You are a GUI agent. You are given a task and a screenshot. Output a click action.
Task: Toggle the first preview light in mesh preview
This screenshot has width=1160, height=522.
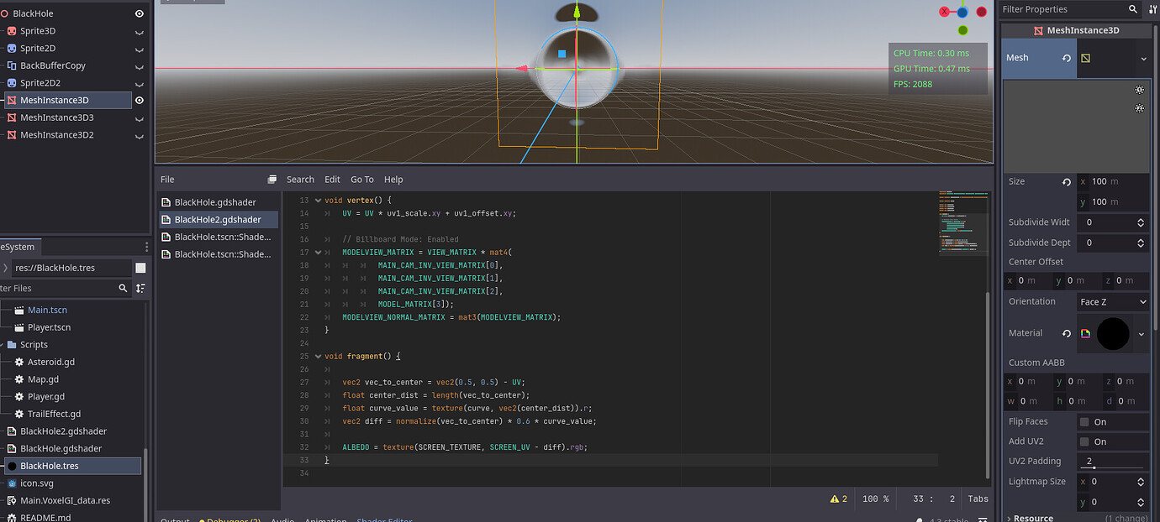[x=1139, y=89]
